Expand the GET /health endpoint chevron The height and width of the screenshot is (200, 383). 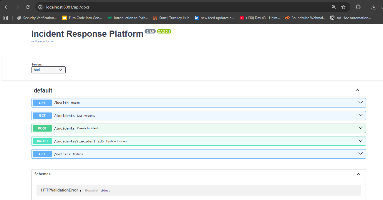point(361,102)
